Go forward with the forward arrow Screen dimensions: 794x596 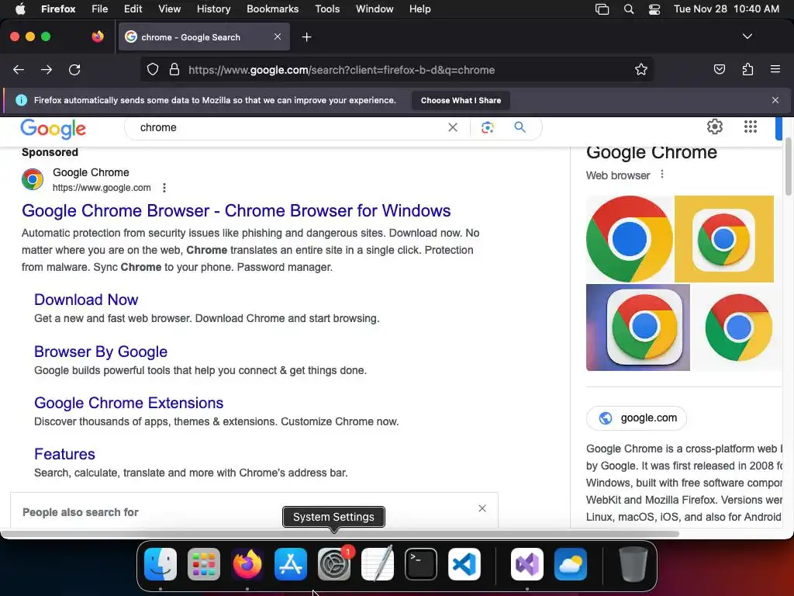tap(47, 70)
